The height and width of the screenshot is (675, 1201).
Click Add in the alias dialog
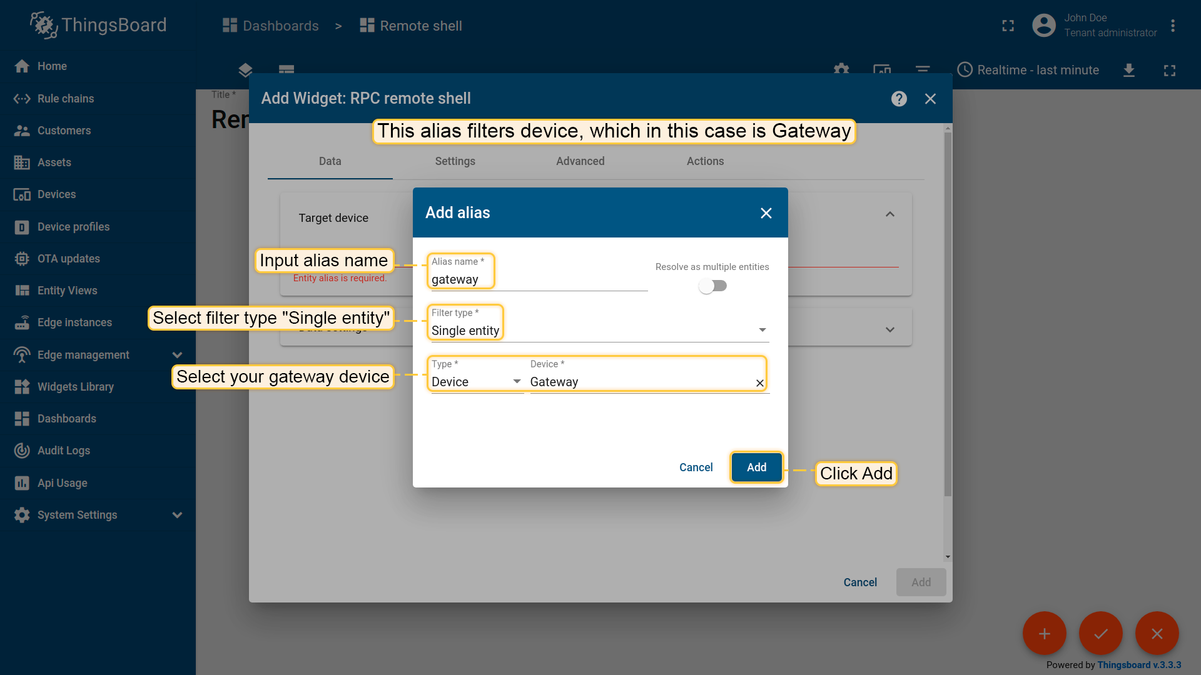[756, 467]
